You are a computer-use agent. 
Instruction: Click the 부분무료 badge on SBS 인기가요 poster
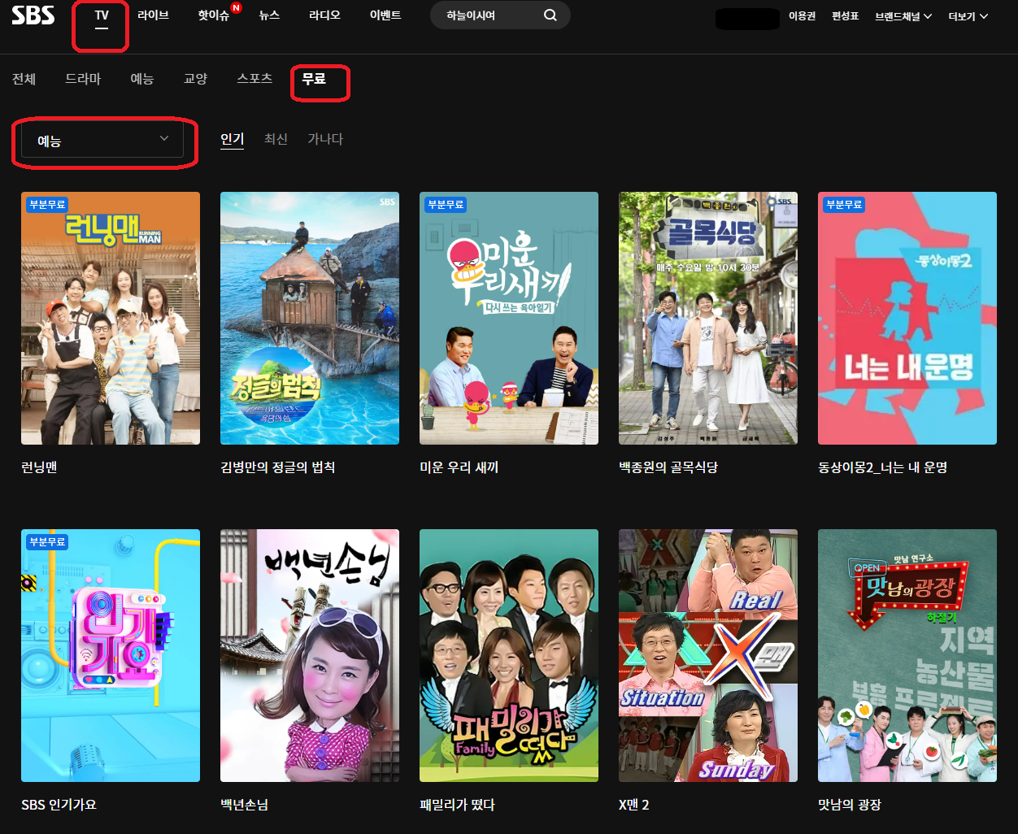47,541
